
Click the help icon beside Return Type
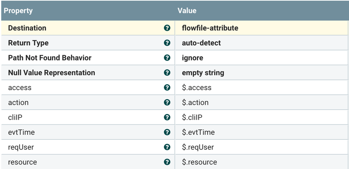167,43
